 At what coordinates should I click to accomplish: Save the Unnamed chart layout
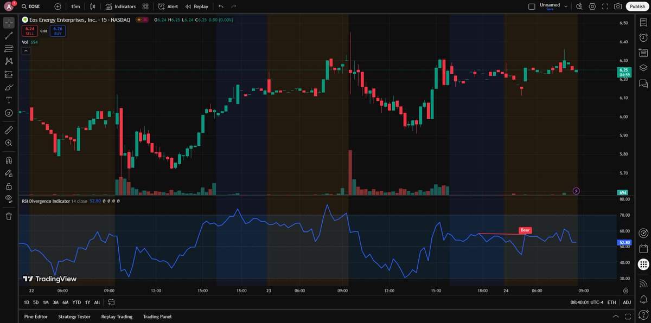tap(550, 9)
